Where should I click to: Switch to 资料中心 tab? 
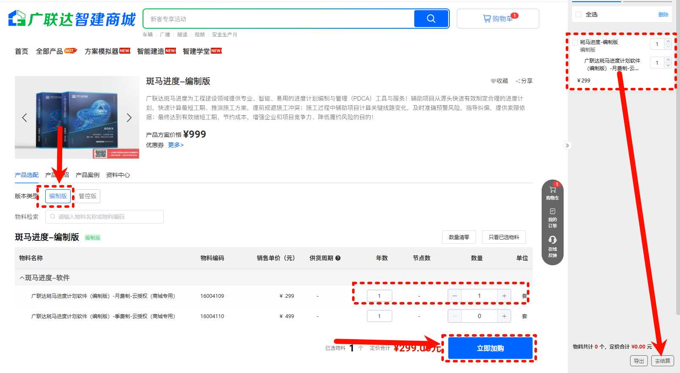(118, 175)
